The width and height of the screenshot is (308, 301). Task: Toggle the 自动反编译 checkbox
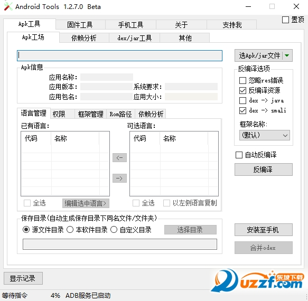point(239,155)
